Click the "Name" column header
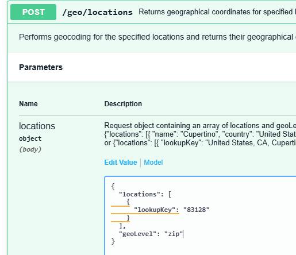The height and width of the screenshot is (255, 296). (28, 104)
